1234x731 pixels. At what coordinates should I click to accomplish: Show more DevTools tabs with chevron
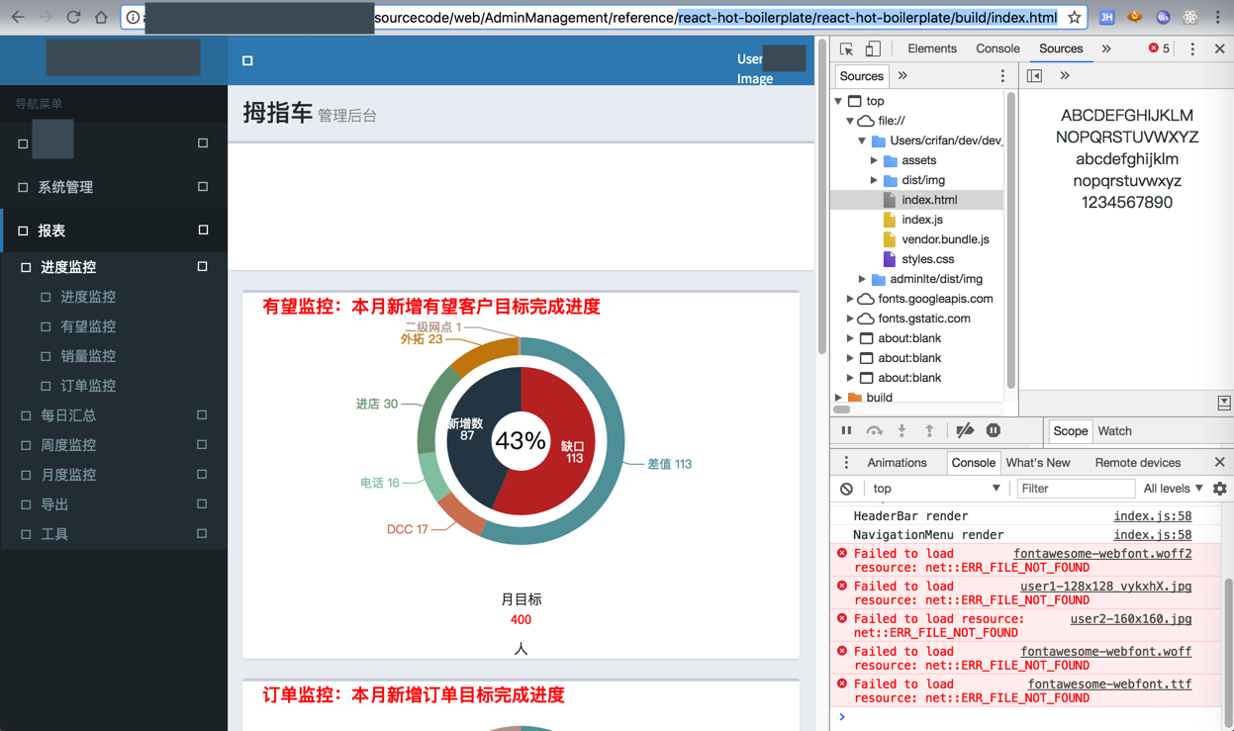(x=1106, y=48)
